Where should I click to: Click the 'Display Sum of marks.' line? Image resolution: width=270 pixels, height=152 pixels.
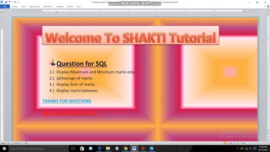76,84
